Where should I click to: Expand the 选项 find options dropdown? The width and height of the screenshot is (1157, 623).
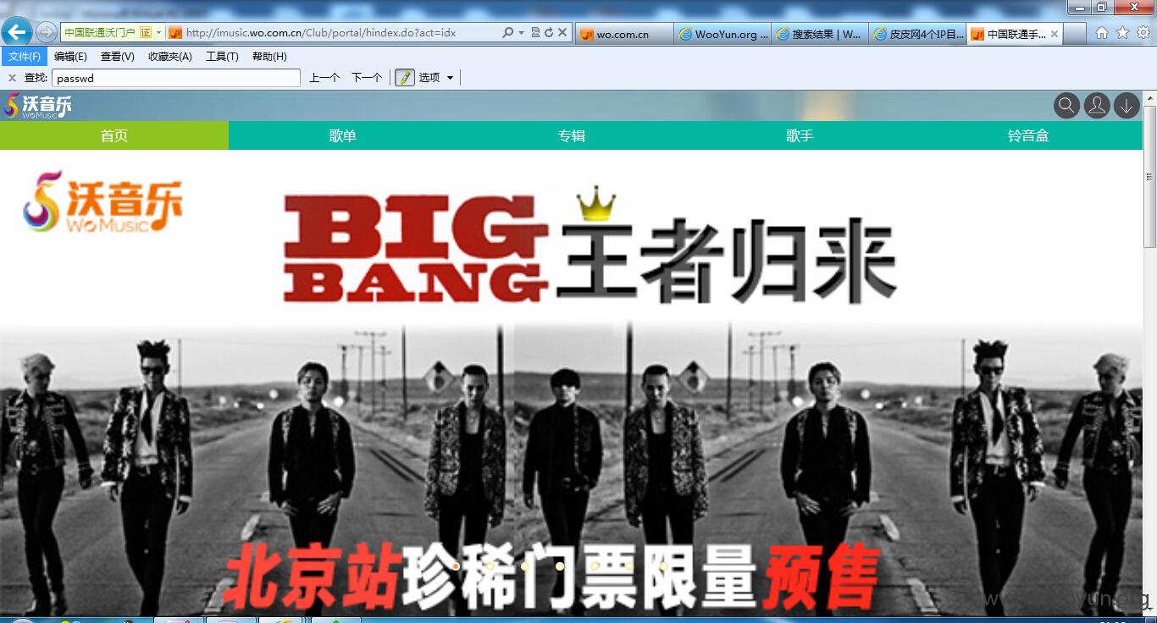(436, 78)
